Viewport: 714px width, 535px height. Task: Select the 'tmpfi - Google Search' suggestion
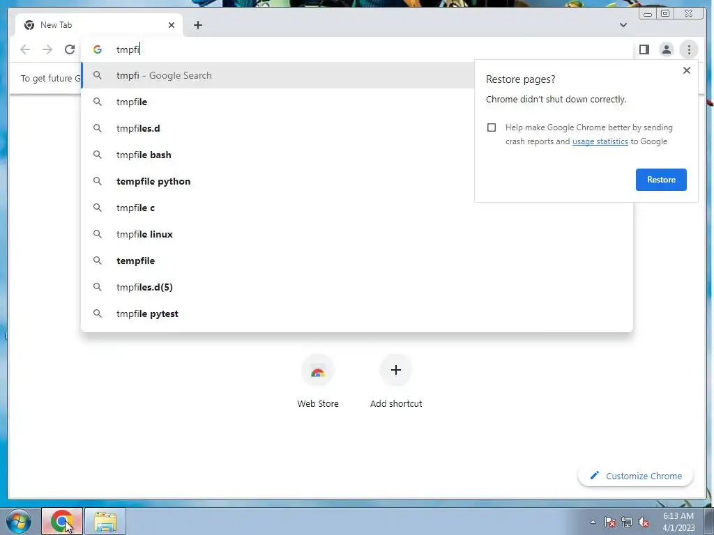(278, 75)
